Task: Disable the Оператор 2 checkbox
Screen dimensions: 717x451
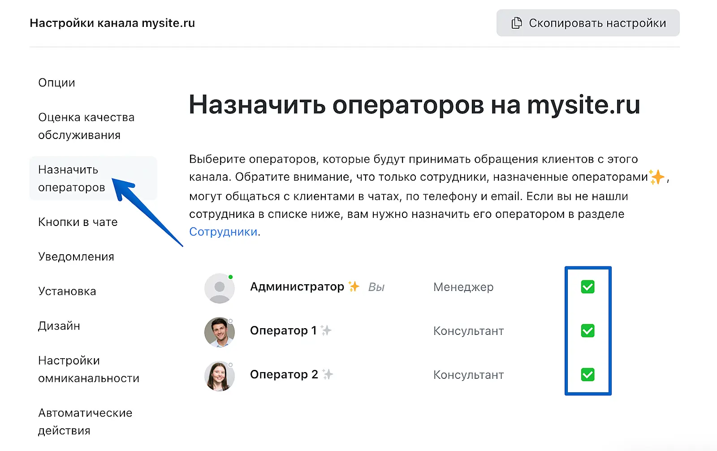Action: click(x=587, y=375)
